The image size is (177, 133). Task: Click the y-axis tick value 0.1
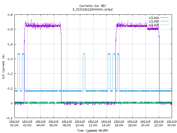click(10, 88)
